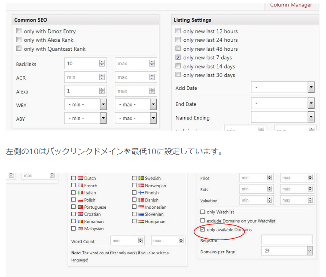Click the Alexa min input field
This screenshot has width=326, height=277.
pos(81,91)
